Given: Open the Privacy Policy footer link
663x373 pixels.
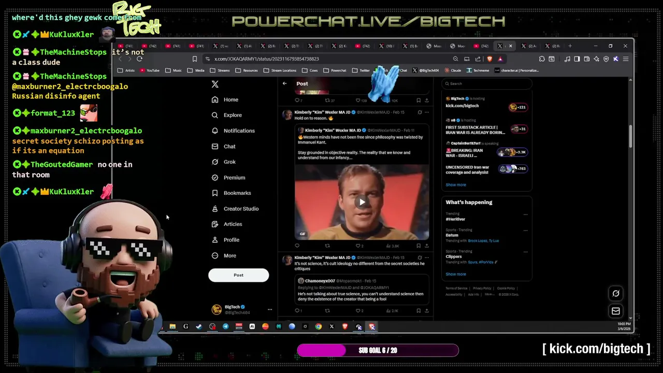Looking at the screenshot, I should 482,289.
